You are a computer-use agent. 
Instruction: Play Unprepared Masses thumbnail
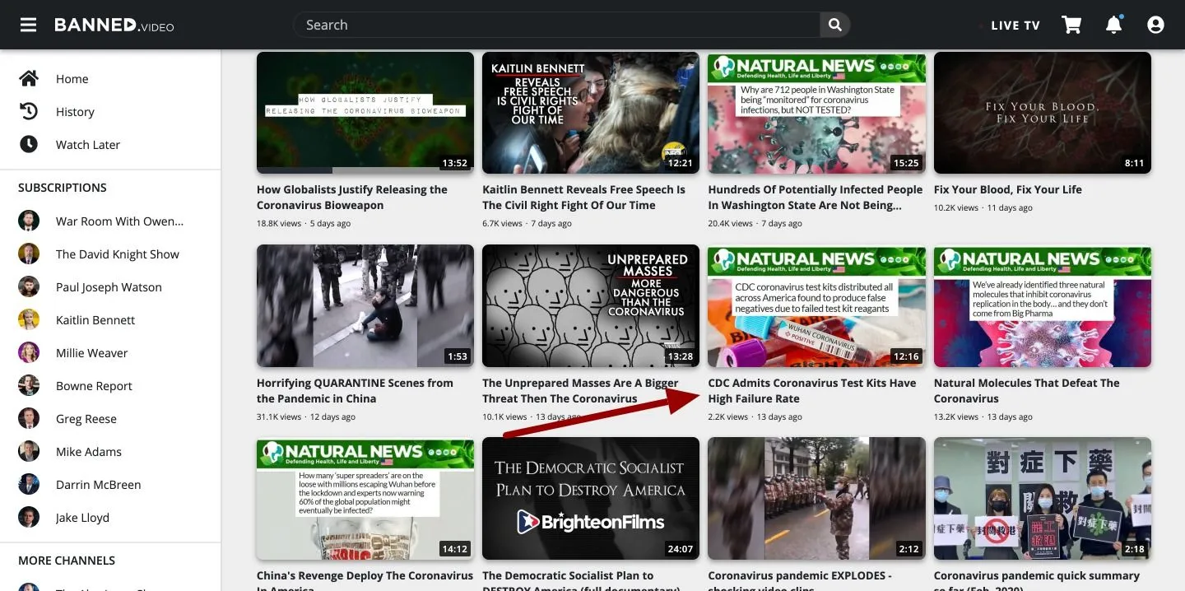pyautogui.click(x=591, y=305)
